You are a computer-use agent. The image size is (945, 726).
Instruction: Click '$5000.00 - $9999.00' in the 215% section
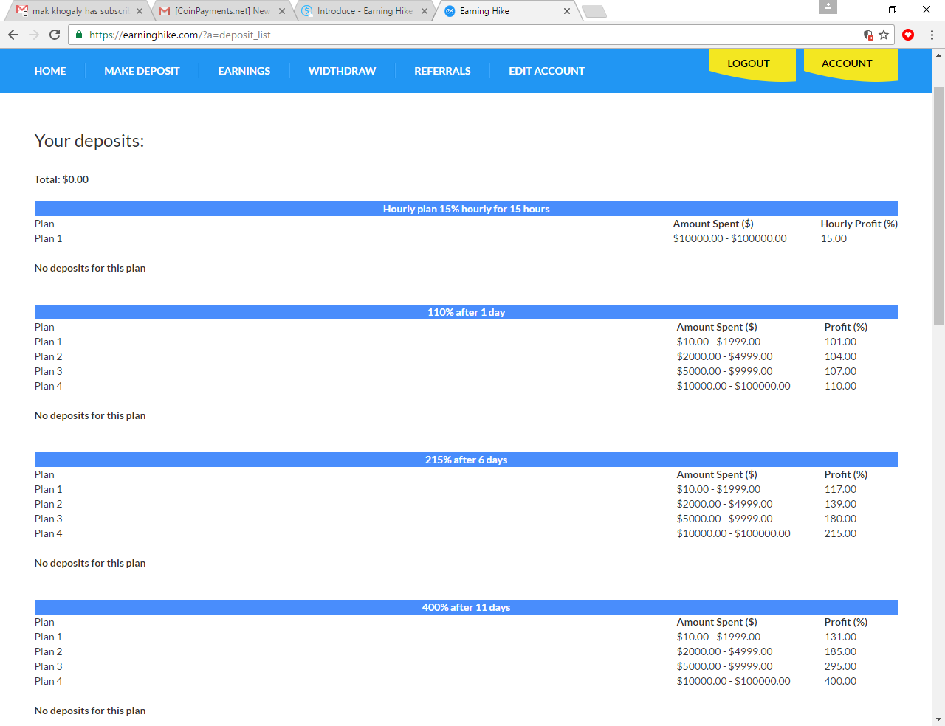[x=725, y=519]
